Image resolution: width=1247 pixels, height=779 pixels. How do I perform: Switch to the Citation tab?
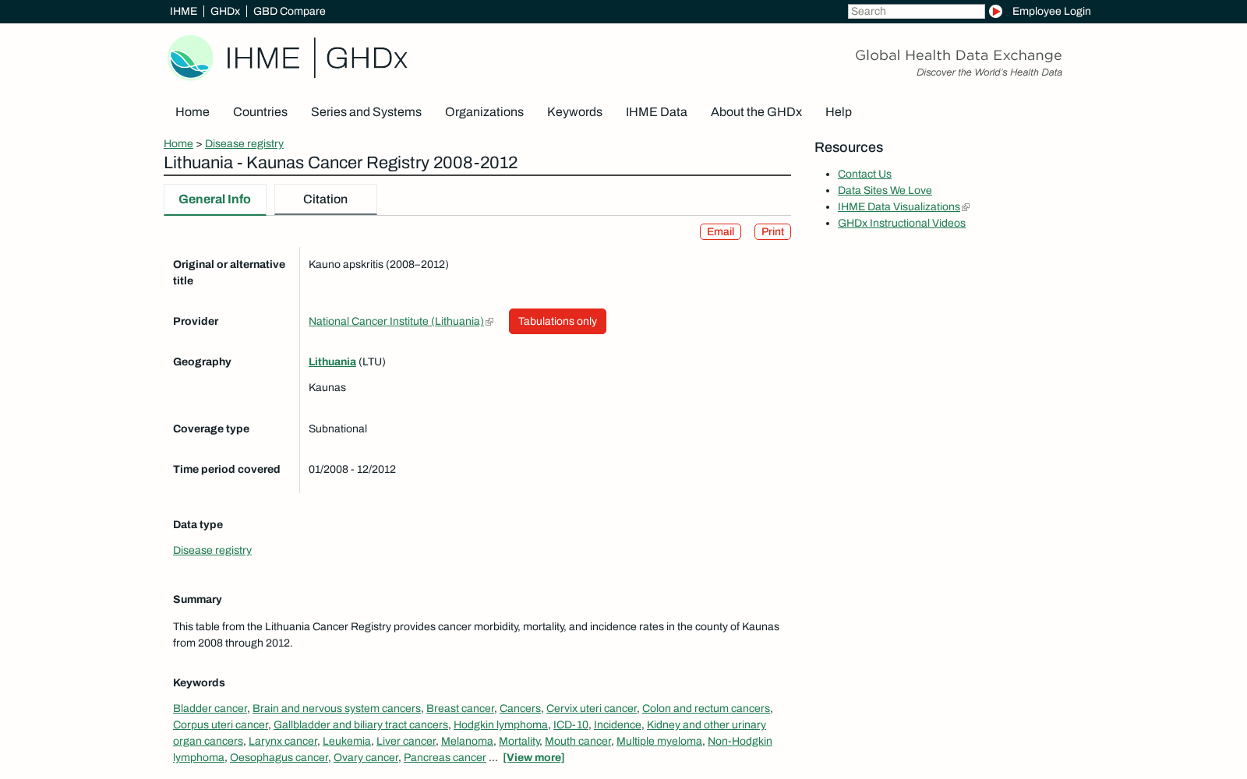[326, 199]
